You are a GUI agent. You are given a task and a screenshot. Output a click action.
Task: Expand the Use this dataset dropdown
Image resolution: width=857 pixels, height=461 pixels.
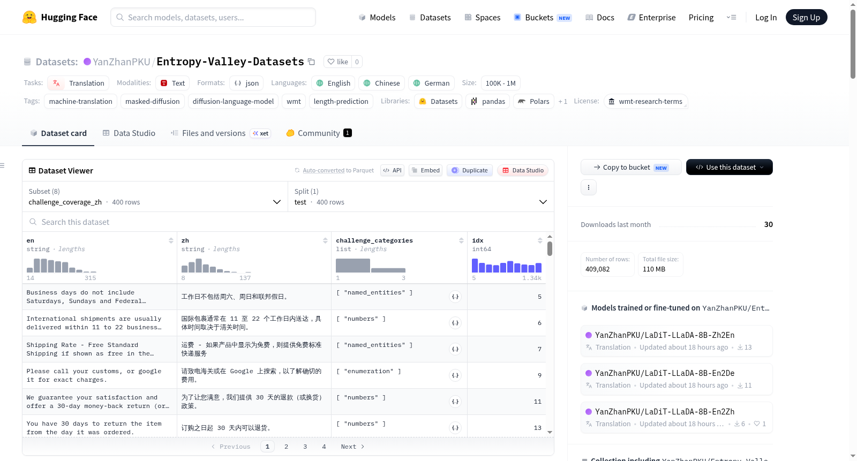pyautogui.click(x=730, y=167)
